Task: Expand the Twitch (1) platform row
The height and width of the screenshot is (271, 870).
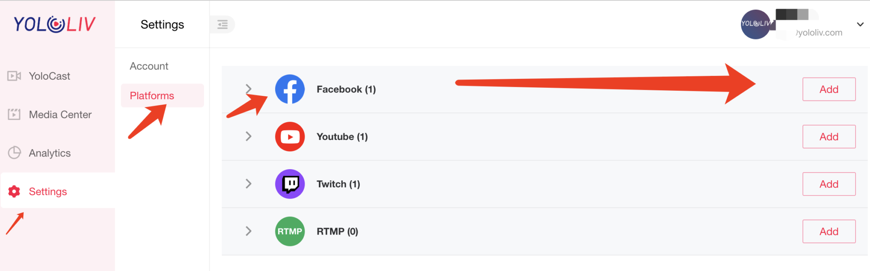Action: tap(248, 184)
